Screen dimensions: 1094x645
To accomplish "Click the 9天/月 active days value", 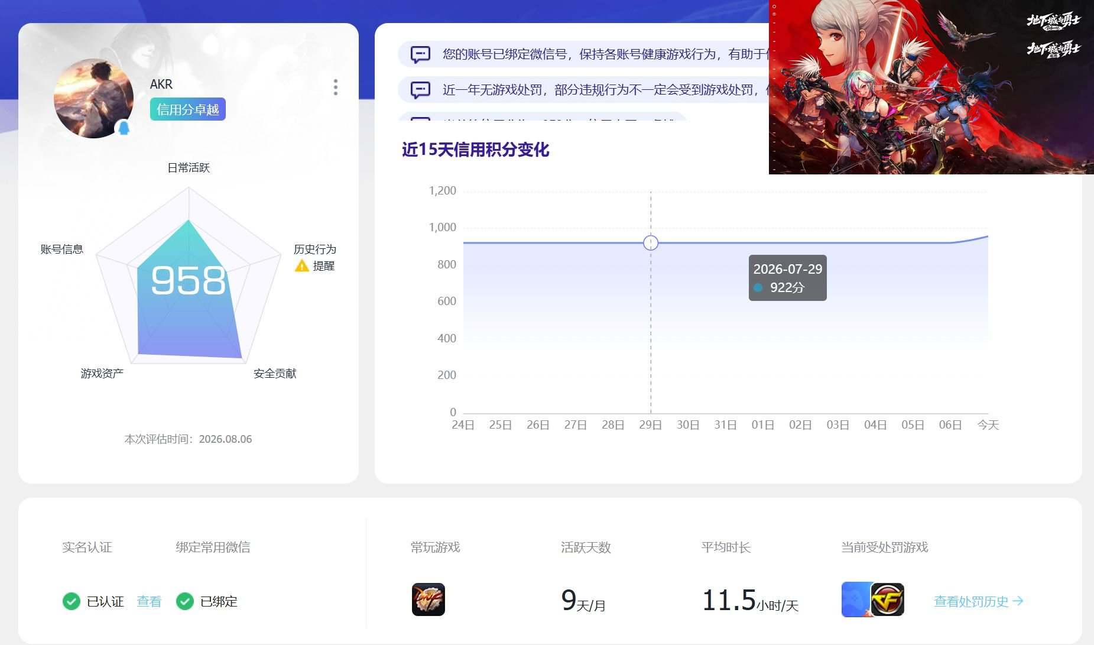I will point(583,601).
